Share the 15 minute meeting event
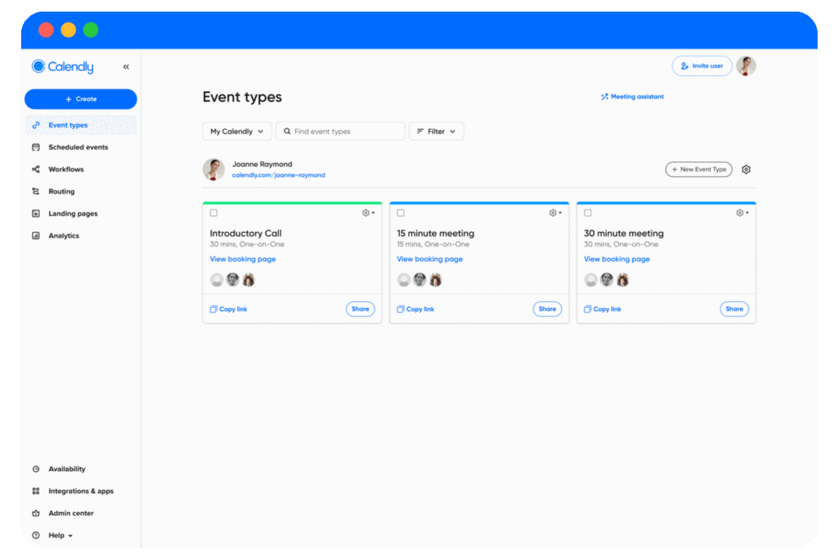Image resolution: width=839 pixels, height=559 pixels. point(548,309)
